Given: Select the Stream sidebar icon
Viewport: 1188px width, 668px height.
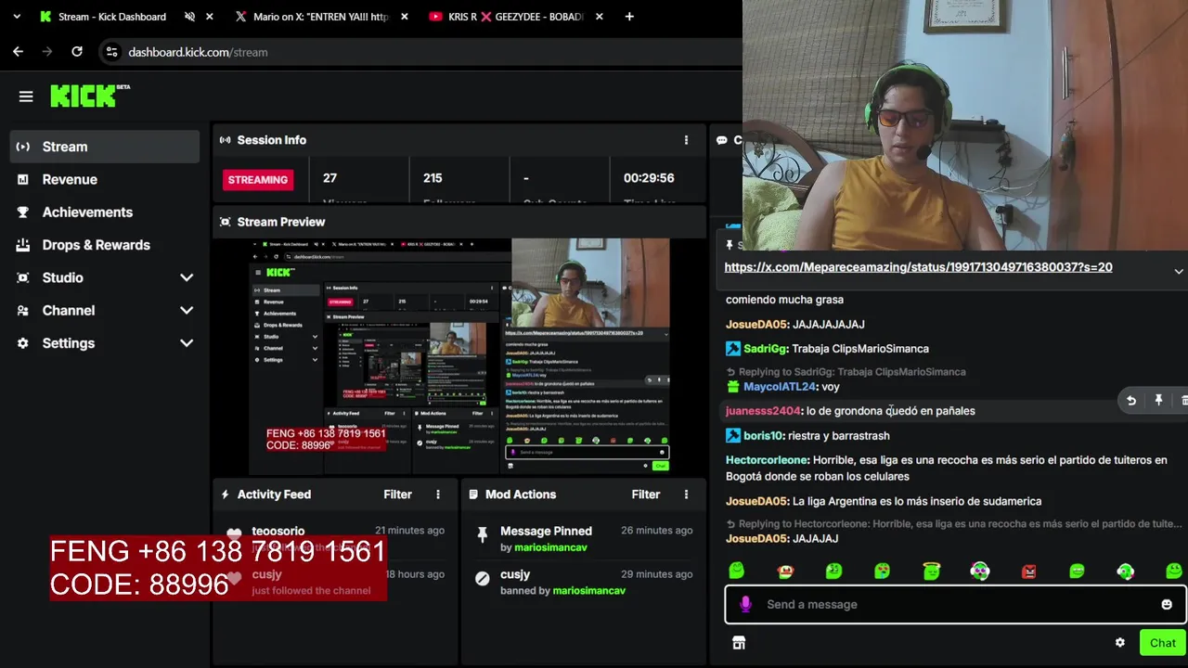Looking at the screenshot, I should [x=23, y=147].
